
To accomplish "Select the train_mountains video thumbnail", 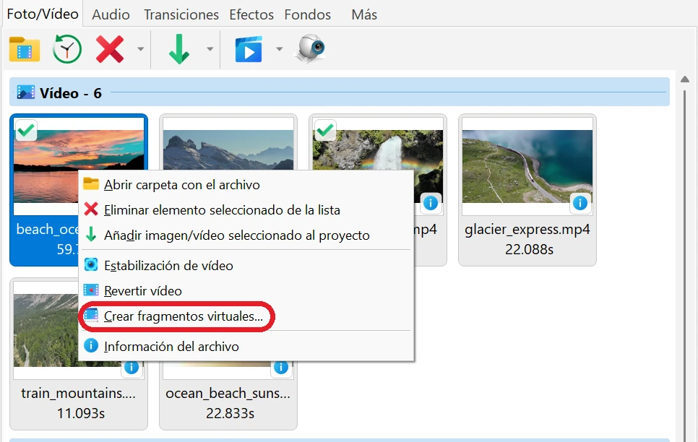I will pos(46,329).
